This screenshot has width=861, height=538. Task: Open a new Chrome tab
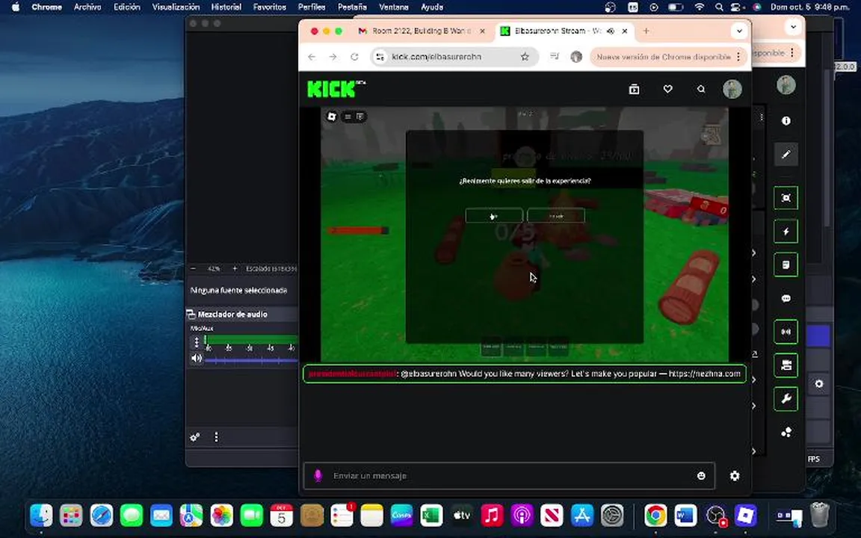[x=646, y=31]
